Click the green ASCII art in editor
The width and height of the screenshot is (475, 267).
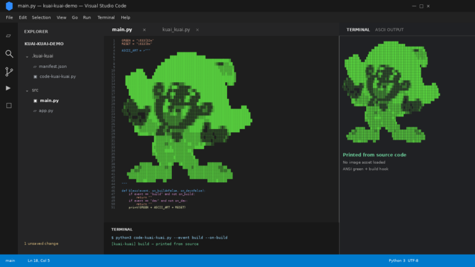(187, 117)
